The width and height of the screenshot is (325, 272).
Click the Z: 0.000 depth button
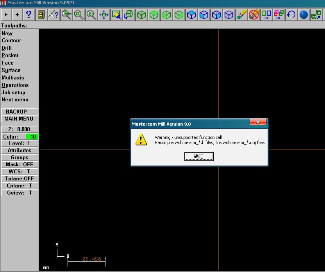(20, 129)
